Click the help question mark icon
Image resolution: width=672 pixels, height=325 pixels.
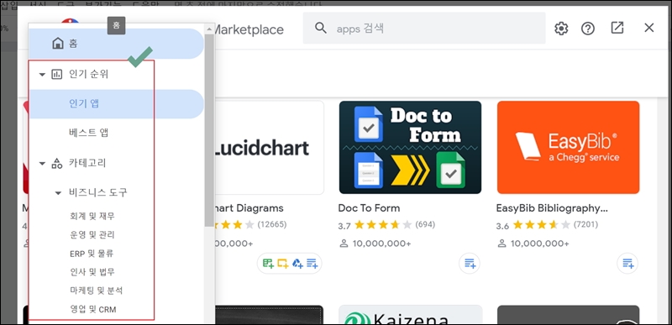[x=587, y=29]
